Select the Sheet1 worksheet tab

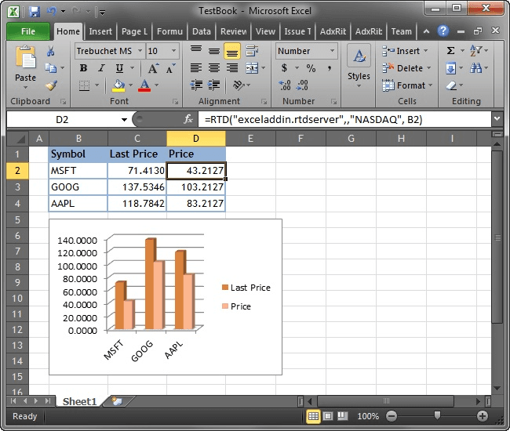[x=79, y=402]
